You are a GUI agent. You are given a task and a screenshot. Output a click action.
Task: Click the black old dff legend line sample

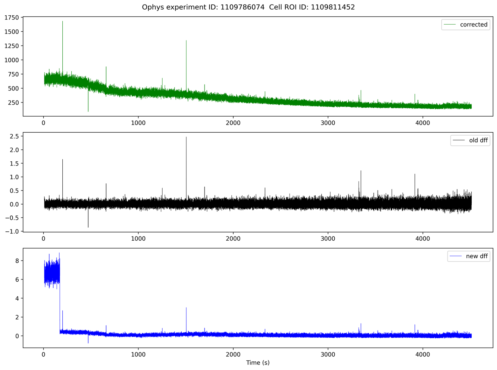pyautogui.click(x=459, y=140)
